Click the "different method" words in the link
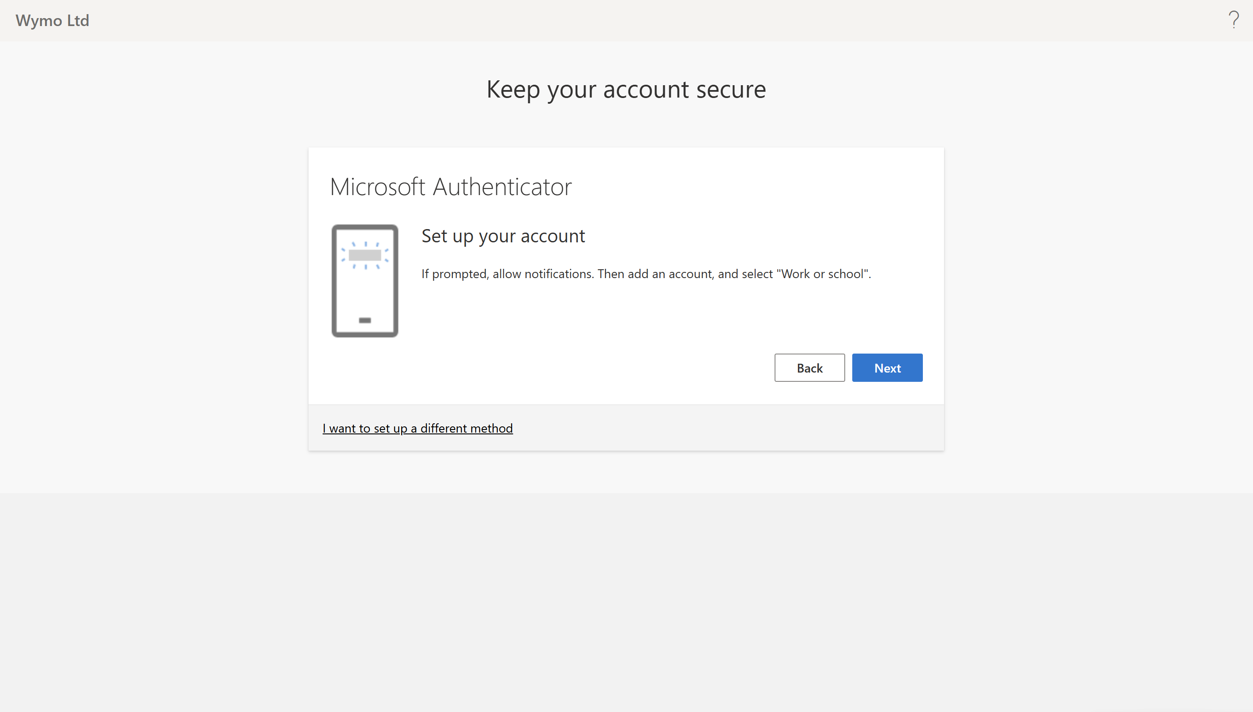The height and width of the screenshot is (712, 1253). tap(467, 428)
